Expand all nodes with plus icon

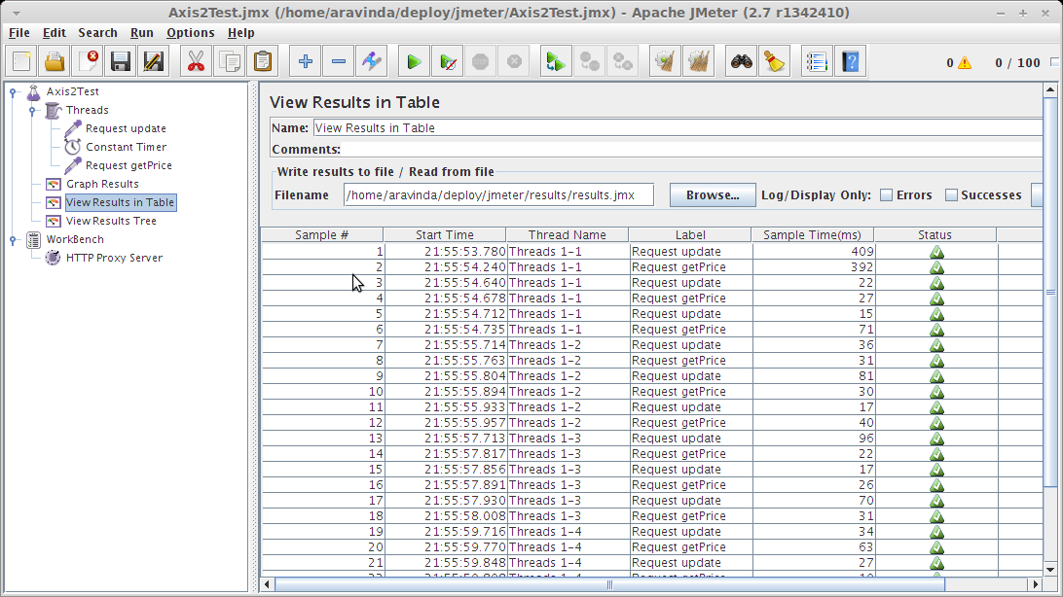306,62
